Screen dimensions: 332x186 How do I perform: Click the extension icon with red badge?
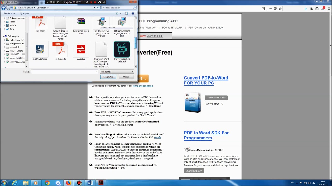point(323,9)
